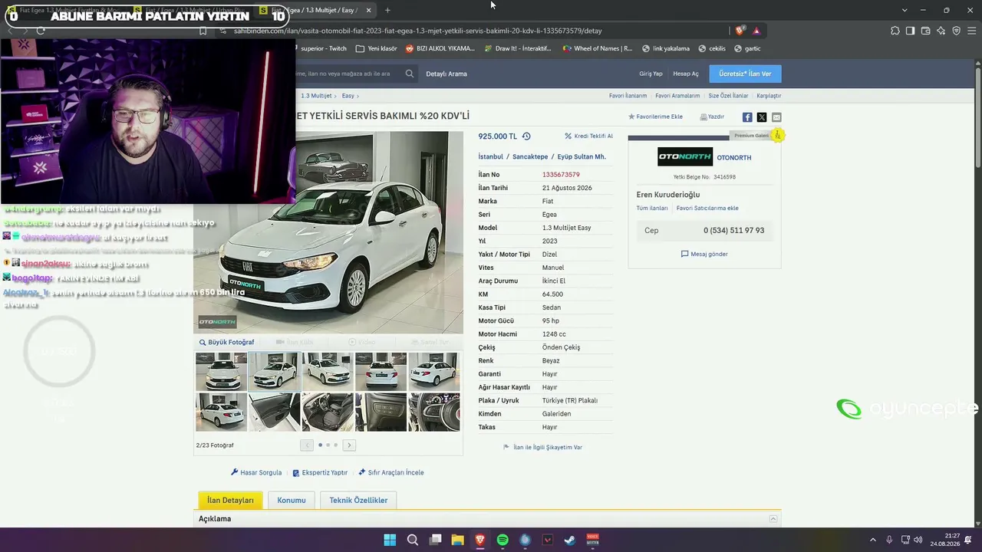Click the Ücretsiz İlan Ver button
The width and height of the screenshot is (982, 552).
tap(745, 74)
